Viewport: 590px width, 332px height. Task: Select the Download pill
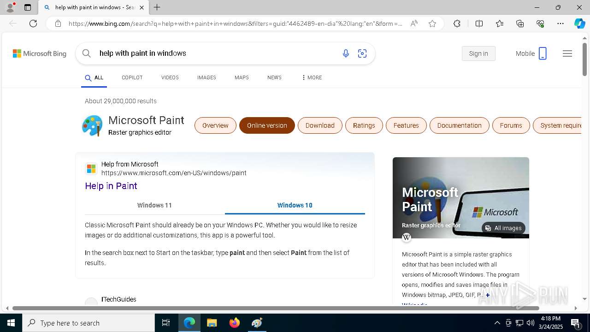(320, 125)
